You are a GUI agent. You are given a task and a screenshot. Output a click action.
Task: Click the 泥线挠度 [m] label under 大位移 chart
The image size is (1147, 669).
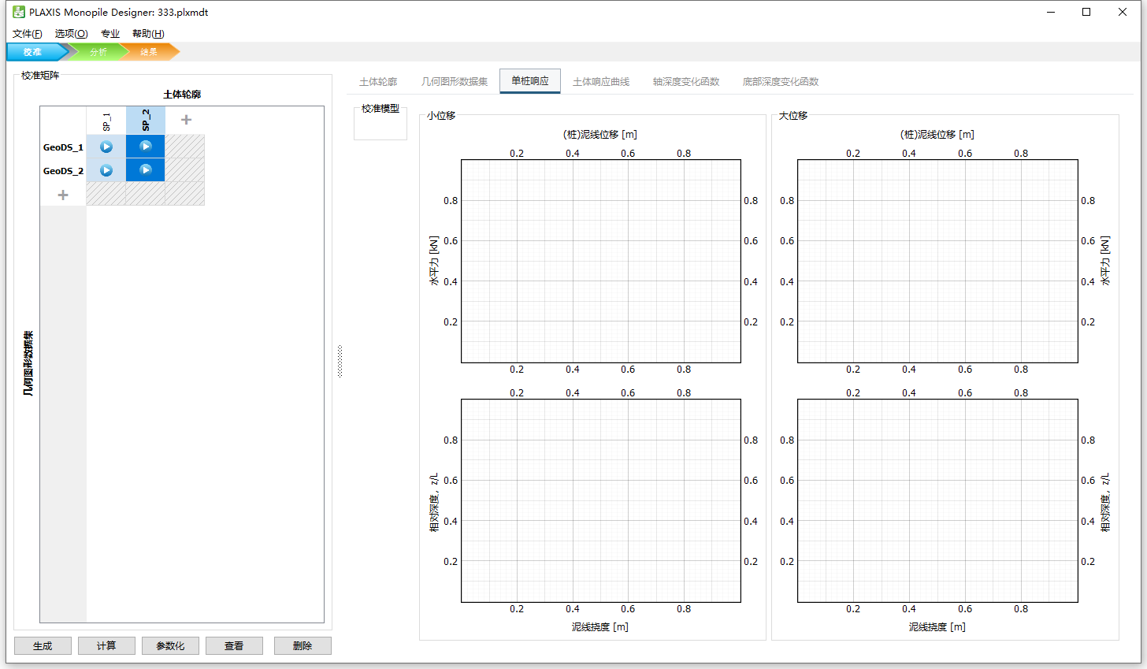coord(937,627)
